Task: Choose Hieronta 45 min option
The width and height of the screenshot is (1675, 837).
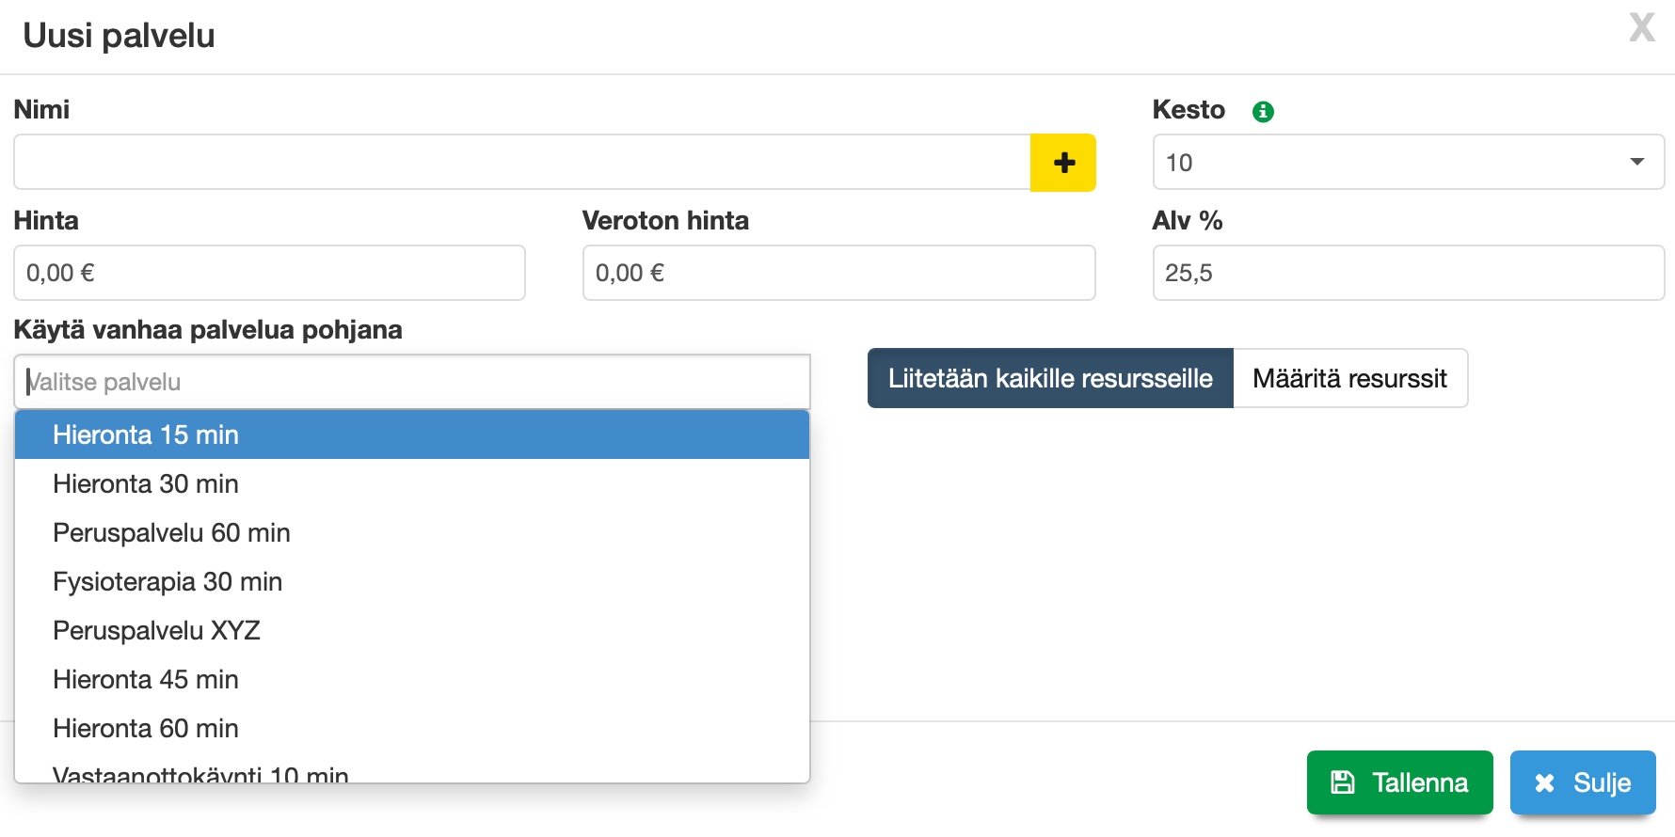Action: point(412,679)
